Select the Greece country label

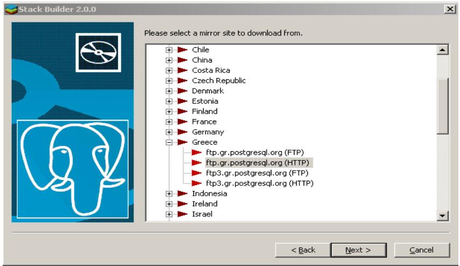[x=205, y=142]
